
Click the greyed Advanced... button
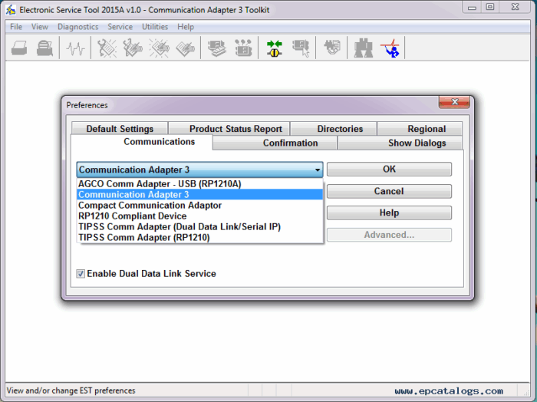point(389,235)
